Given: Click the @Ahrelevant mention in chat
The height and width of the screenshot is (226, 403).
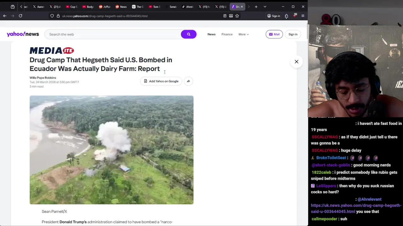Looking at the screenshot, I should pyautogui.click(x=369, y=199).
